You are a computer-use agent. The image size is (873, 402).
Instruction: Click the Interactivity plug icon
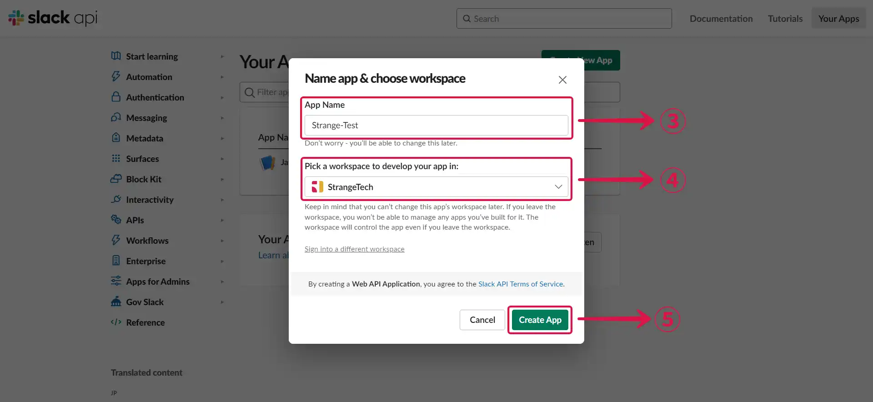116,199
